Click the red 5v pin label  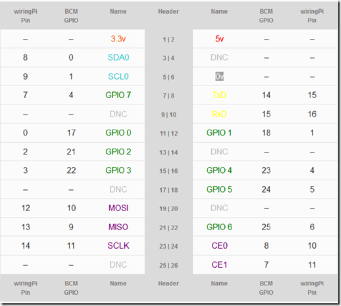(x=219, y=39)
